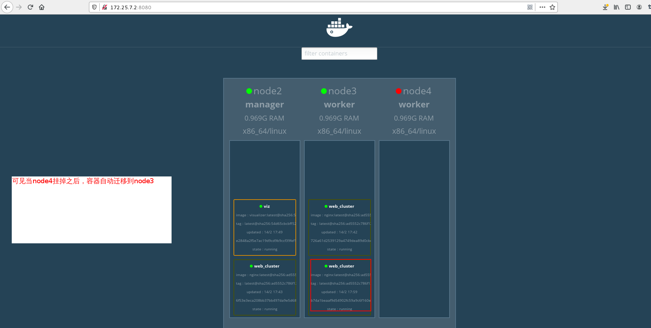Bookmark the page with the star icon
The image size is (651, 328).
point(552,7)
